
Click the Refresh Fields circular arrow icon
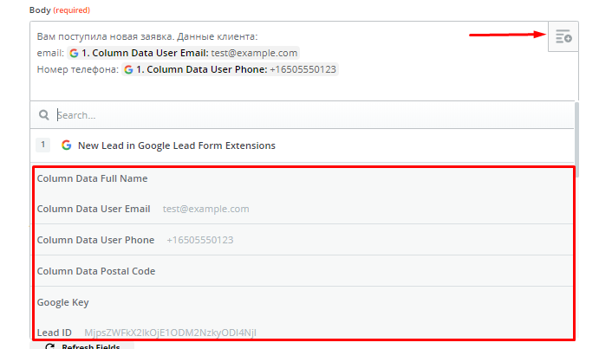click(x=50, y=346)
